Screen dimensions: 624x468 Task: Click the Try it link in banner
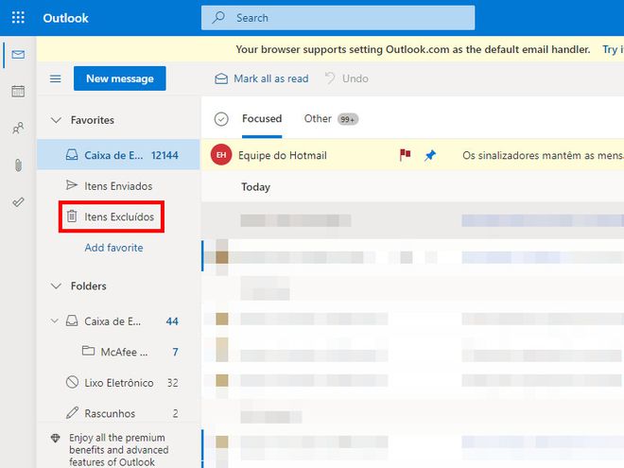pyautogui.click(x=613, y=49)
